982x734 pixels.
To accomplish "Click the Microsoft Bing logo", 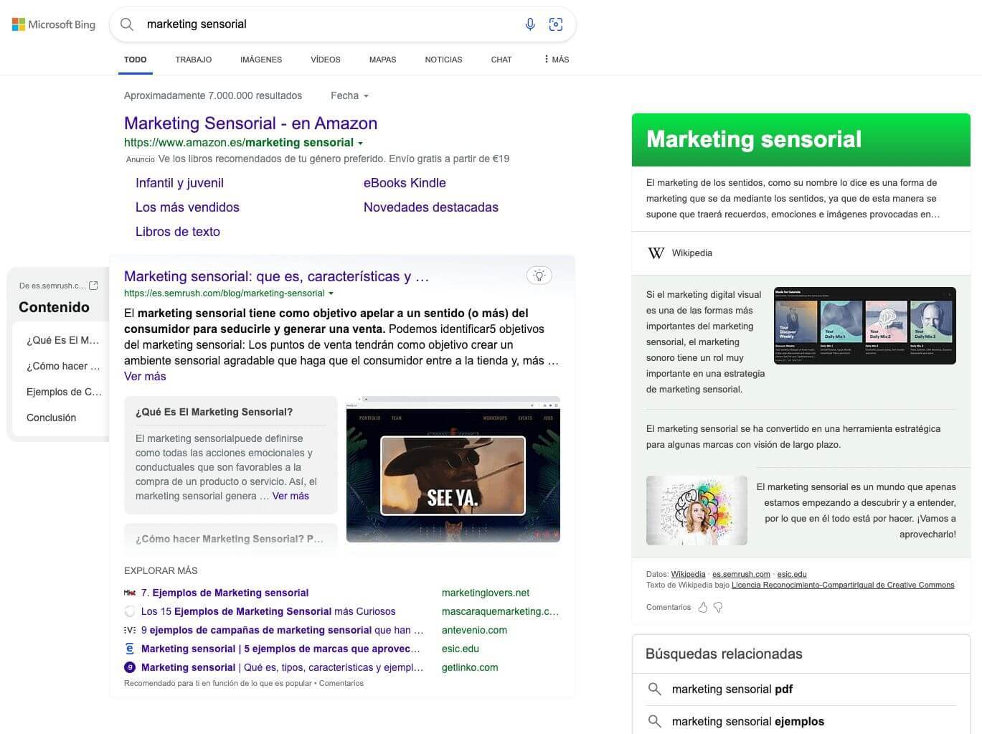I will [x=53, y=24].
